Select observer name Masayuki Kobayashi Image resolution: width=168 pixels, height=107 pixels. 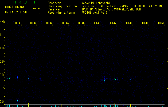point(96,3)
